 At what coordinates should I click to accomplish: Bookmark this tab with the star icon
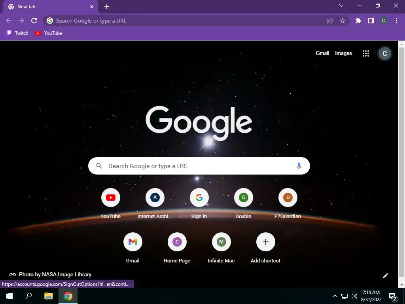point(343,21)
